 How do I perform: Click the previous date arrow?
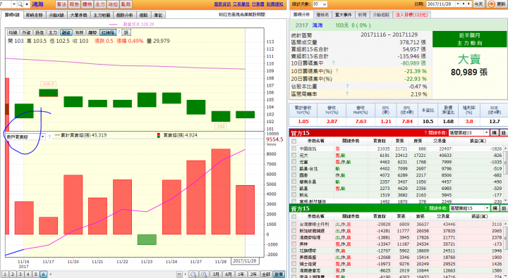coord(464,4)
